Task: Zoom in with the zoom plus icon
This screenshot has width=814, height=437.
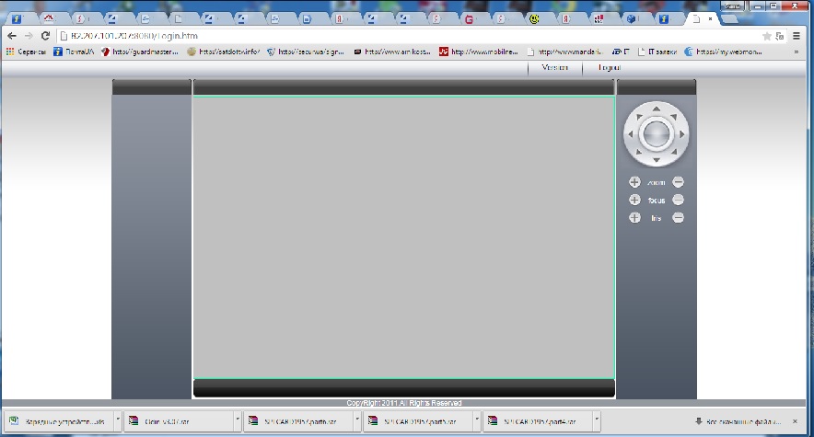Action: point(634,182)
